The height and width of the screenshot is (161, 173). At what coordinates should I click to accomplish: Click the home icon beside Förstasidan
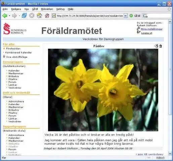click(4, 49)
